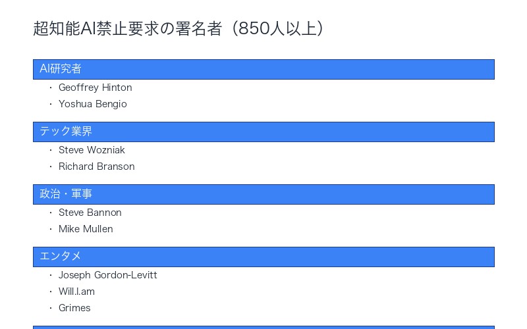Click the slide title about 超知能AI禁止要求
This screenshot has width=527, height=329.
[x=179, y=29]
